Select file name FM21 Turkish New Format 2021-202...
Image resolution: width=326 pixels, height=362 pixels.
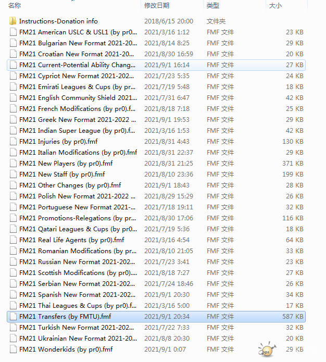[x=77, y=328]
